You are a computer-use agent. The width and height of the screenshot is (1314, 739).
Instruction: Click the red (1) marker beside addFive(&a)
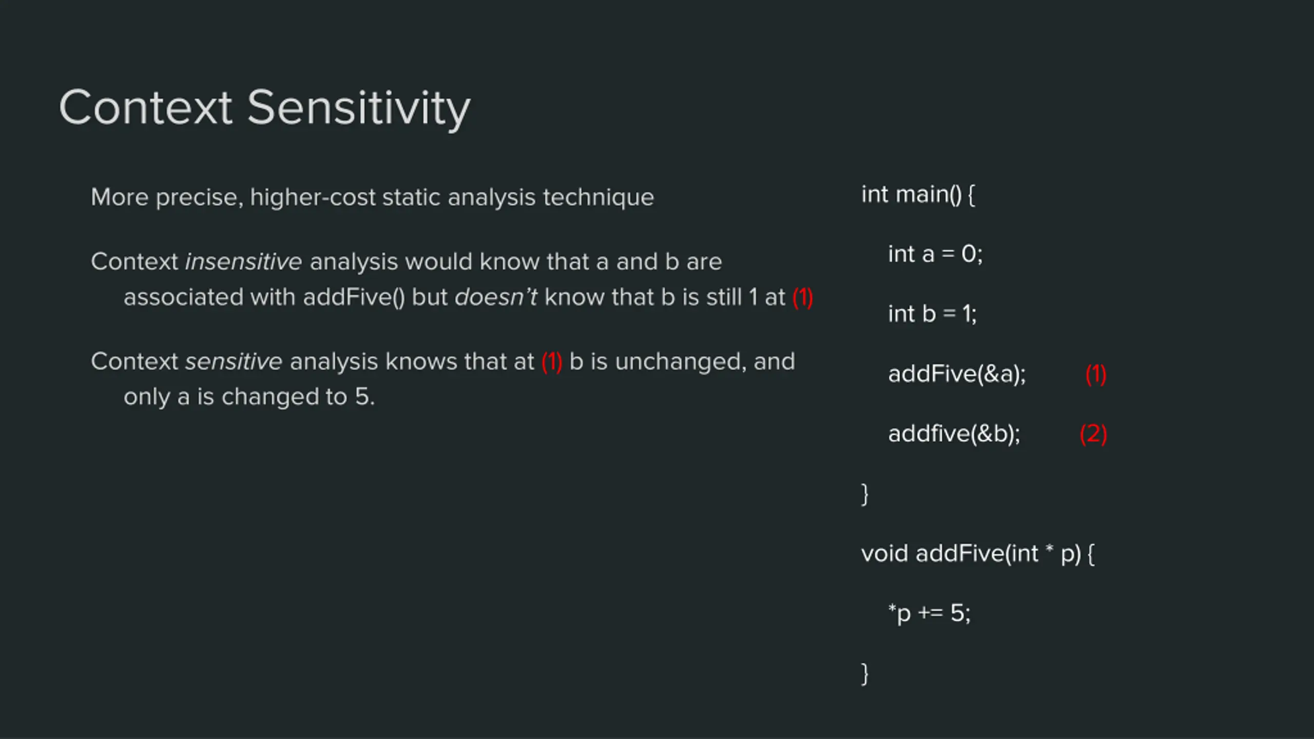1095,374
